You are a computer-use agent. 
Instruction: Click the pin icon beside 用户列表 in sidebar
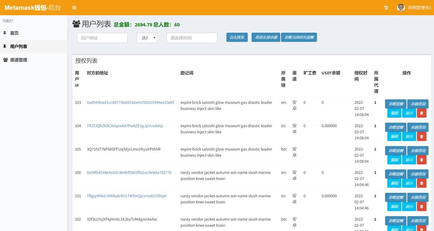click(5, 47)
